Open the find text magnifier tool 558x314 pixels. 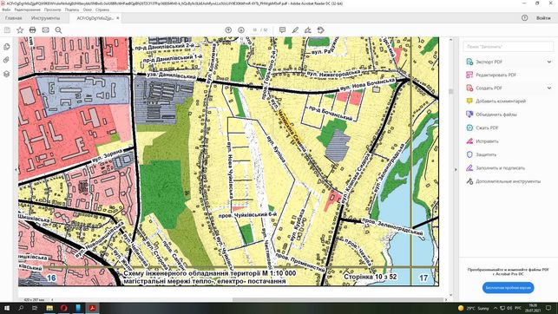pos(58,30)
